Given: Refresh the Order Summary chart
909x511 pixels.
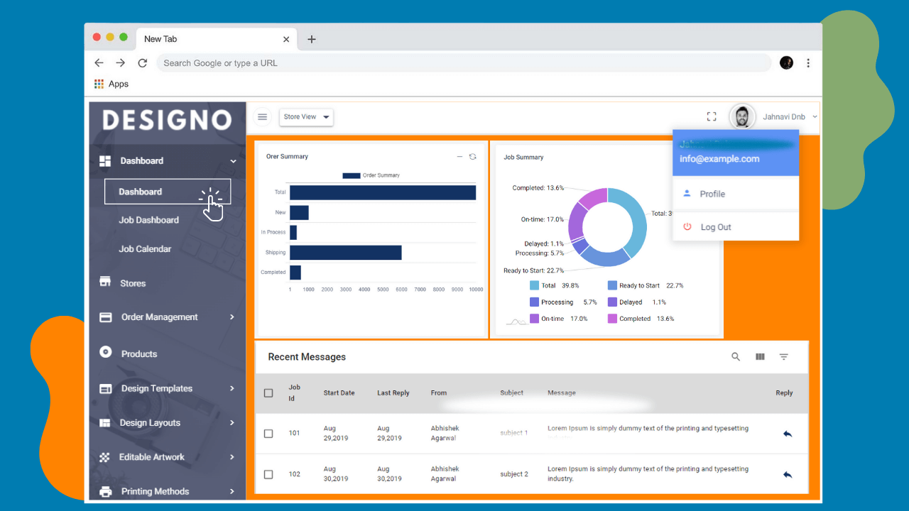Looking at the screenshot, I should [x=472, y=156].
